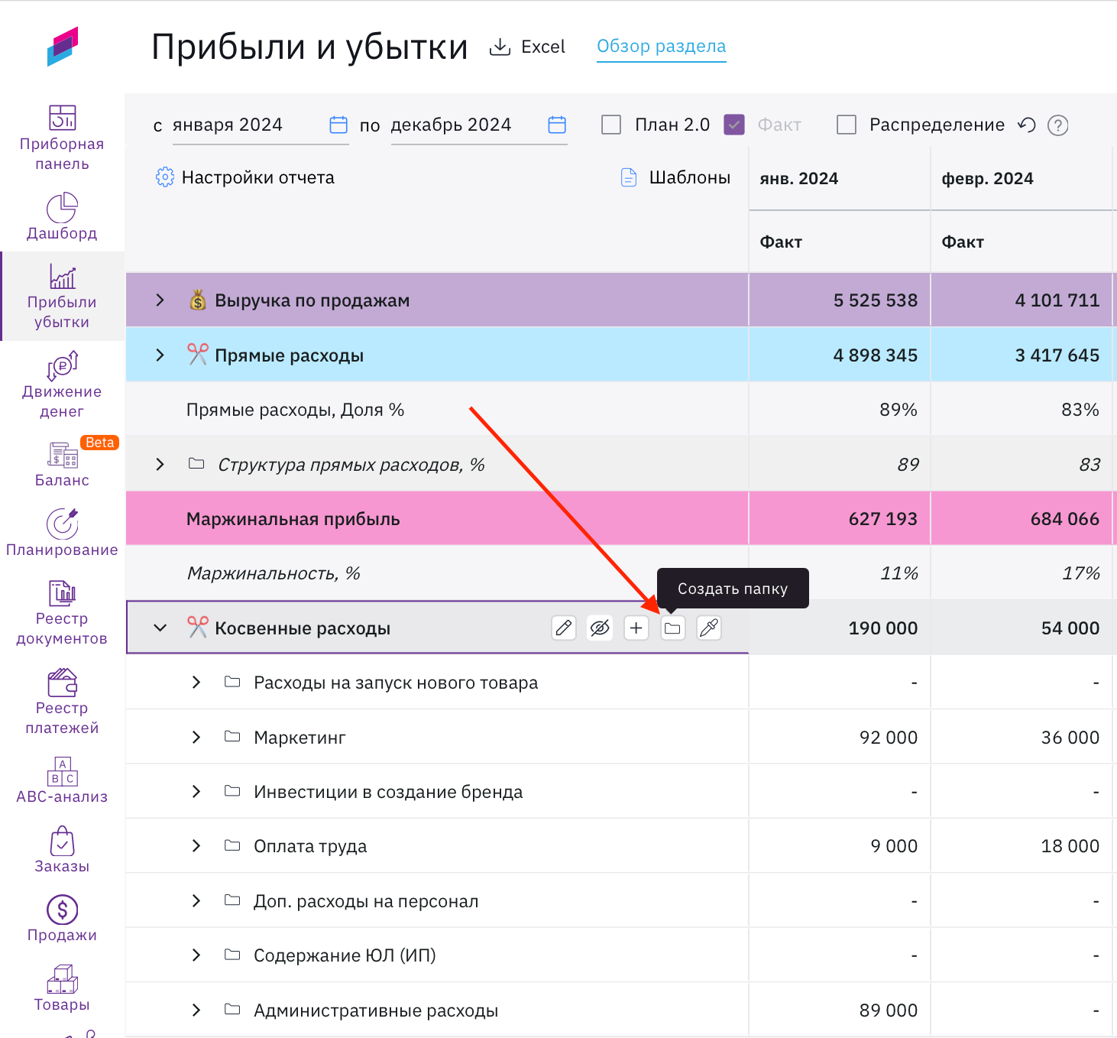Expand the Маркетинг folder
1117x1038 pixels.
coord(196,738)
